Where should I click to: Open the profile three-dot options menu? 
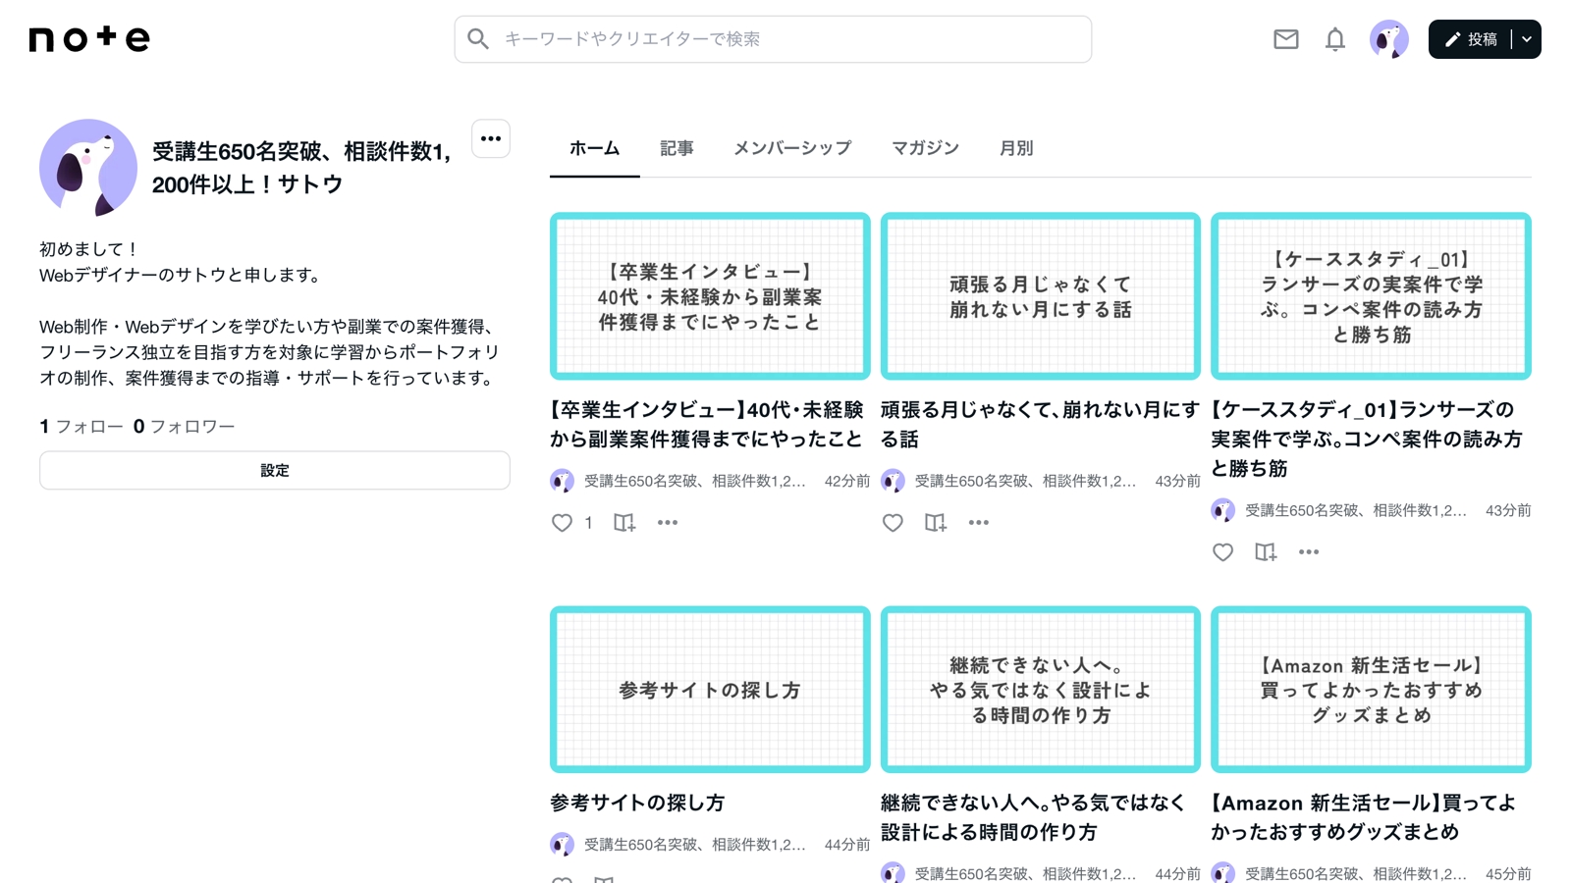point(491,138)
